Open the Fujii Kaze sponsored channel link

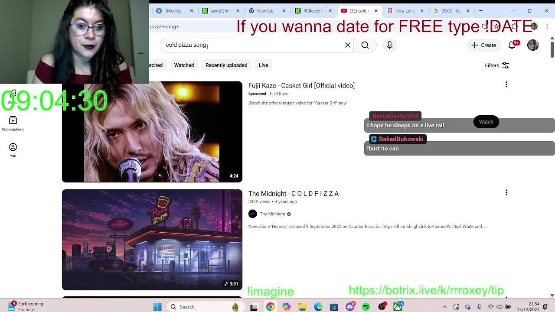(279, 94)
